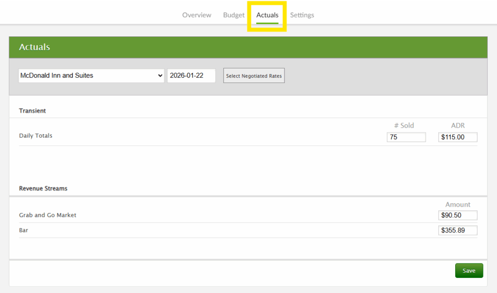Focus the # Sold field showing 75
This screenshot has width=497, height=293.
point(406,137)
